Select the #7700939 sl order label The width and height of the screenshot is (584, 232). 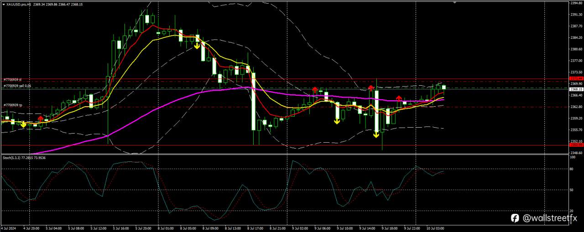[x=13, y=79]
